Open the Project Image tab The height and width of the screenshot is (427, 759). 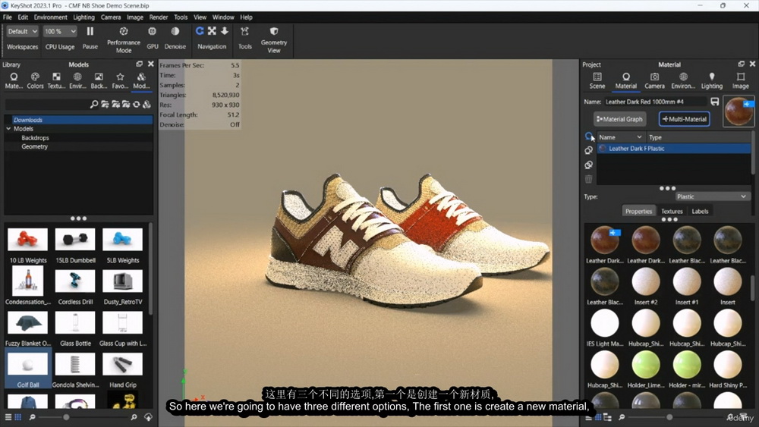[740, 80]
